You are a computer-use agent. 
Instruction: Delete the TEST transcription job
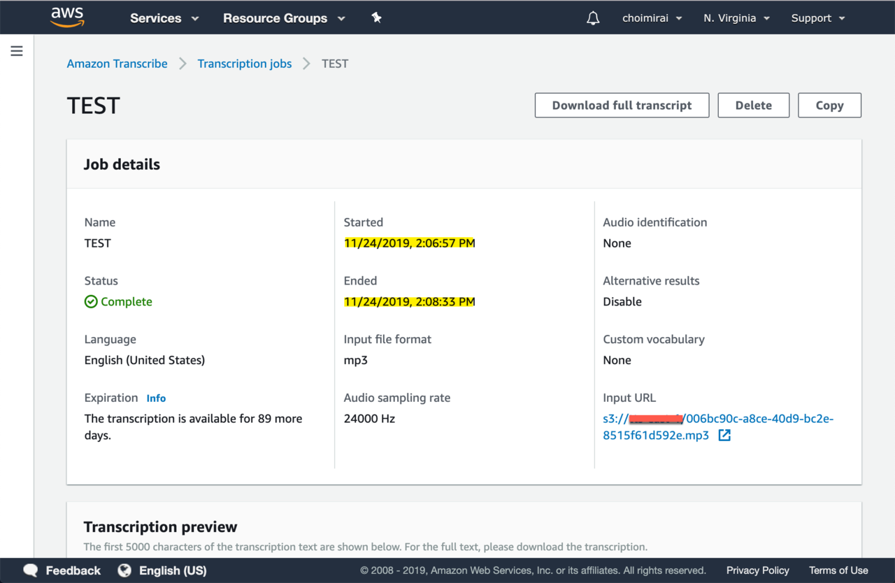coord(753,106)
